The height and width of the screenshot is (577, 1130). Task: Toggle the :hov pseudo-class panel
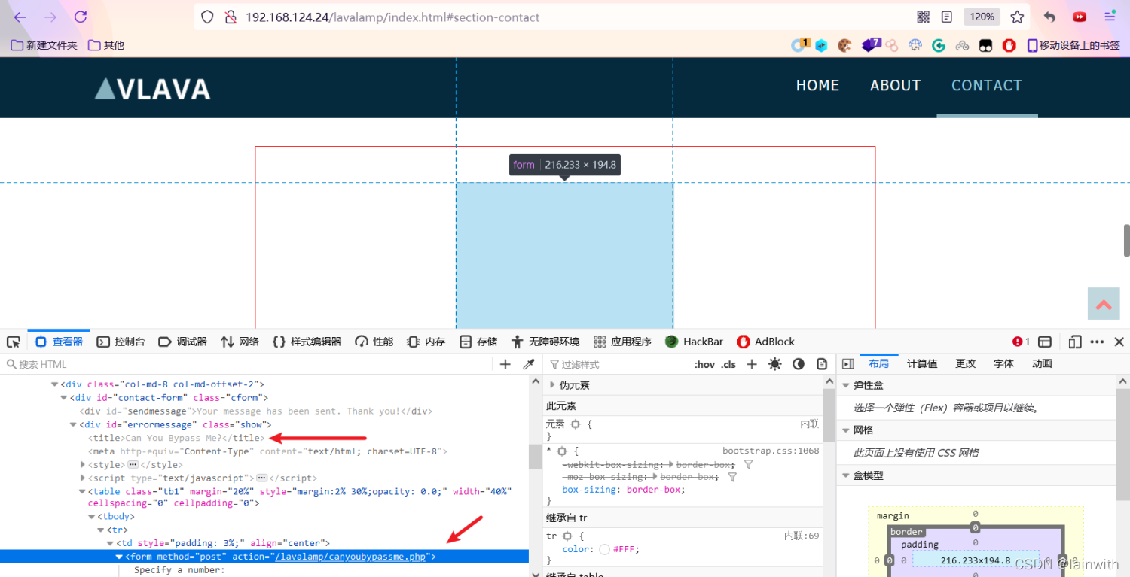pos(704,364)
